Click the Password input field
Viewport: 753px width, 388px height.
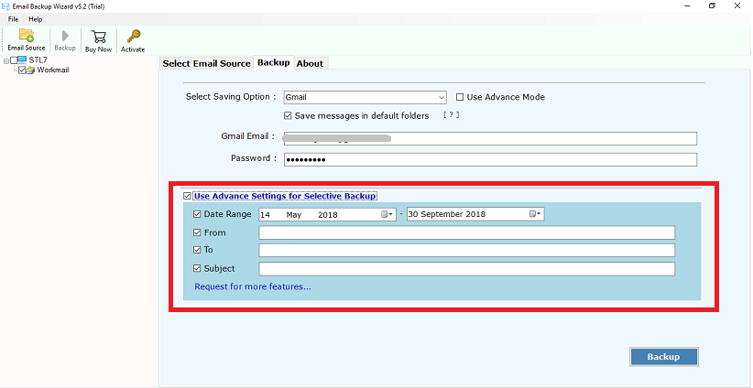(490, 160)
